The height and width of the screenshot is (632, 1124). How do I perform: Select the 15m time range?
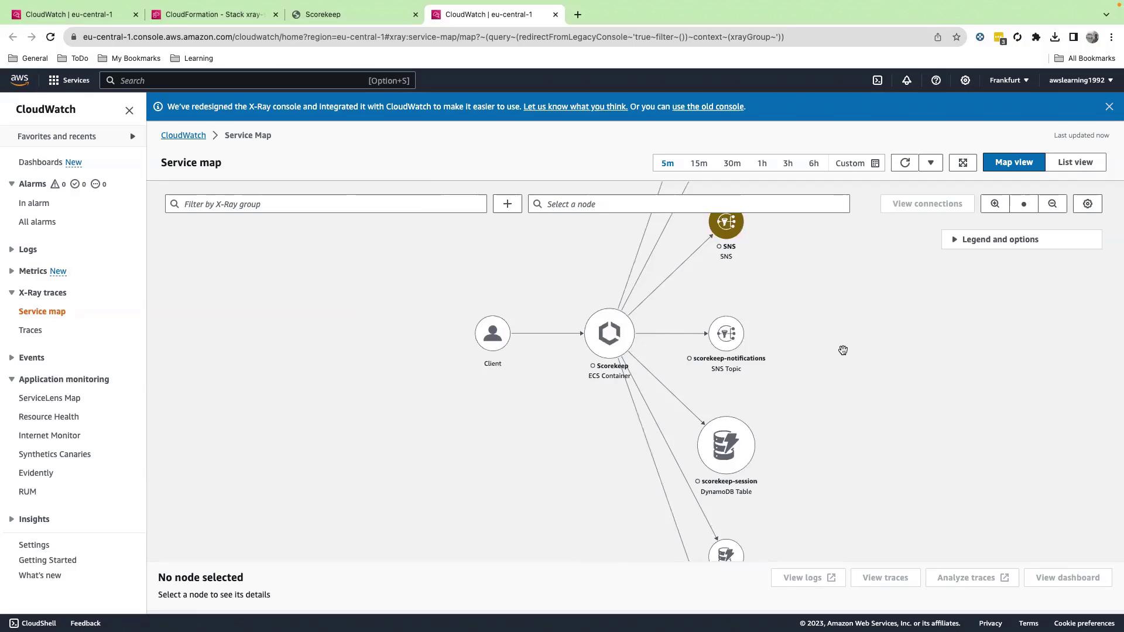click(698, 163)
